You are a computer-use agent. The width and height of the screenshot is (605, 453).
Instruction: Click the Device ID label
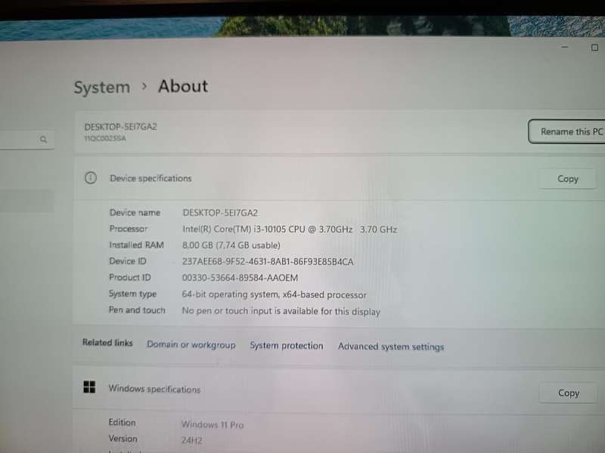pyautogui.click(x=128, y=261)
